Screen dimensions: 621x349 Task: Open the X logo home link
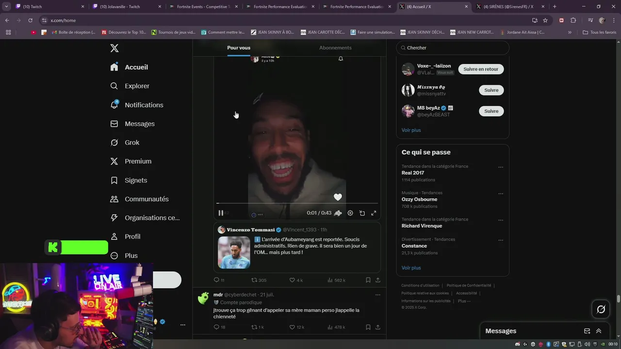click(114, 48)
